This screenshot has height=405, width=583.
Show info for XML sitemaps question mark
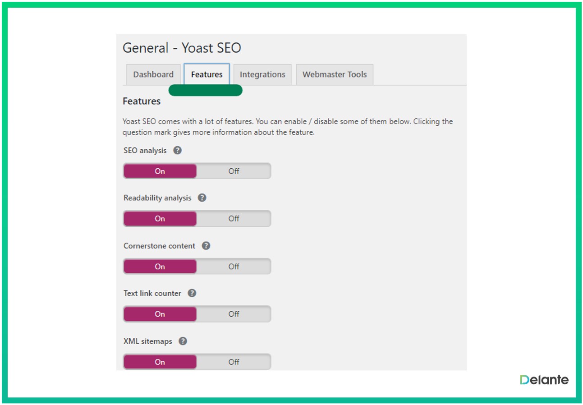coord(183,341)
